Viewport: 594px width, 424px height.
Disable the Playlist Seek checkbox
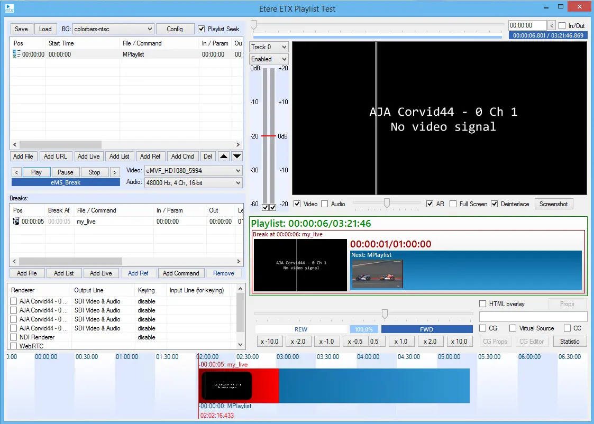202,29
